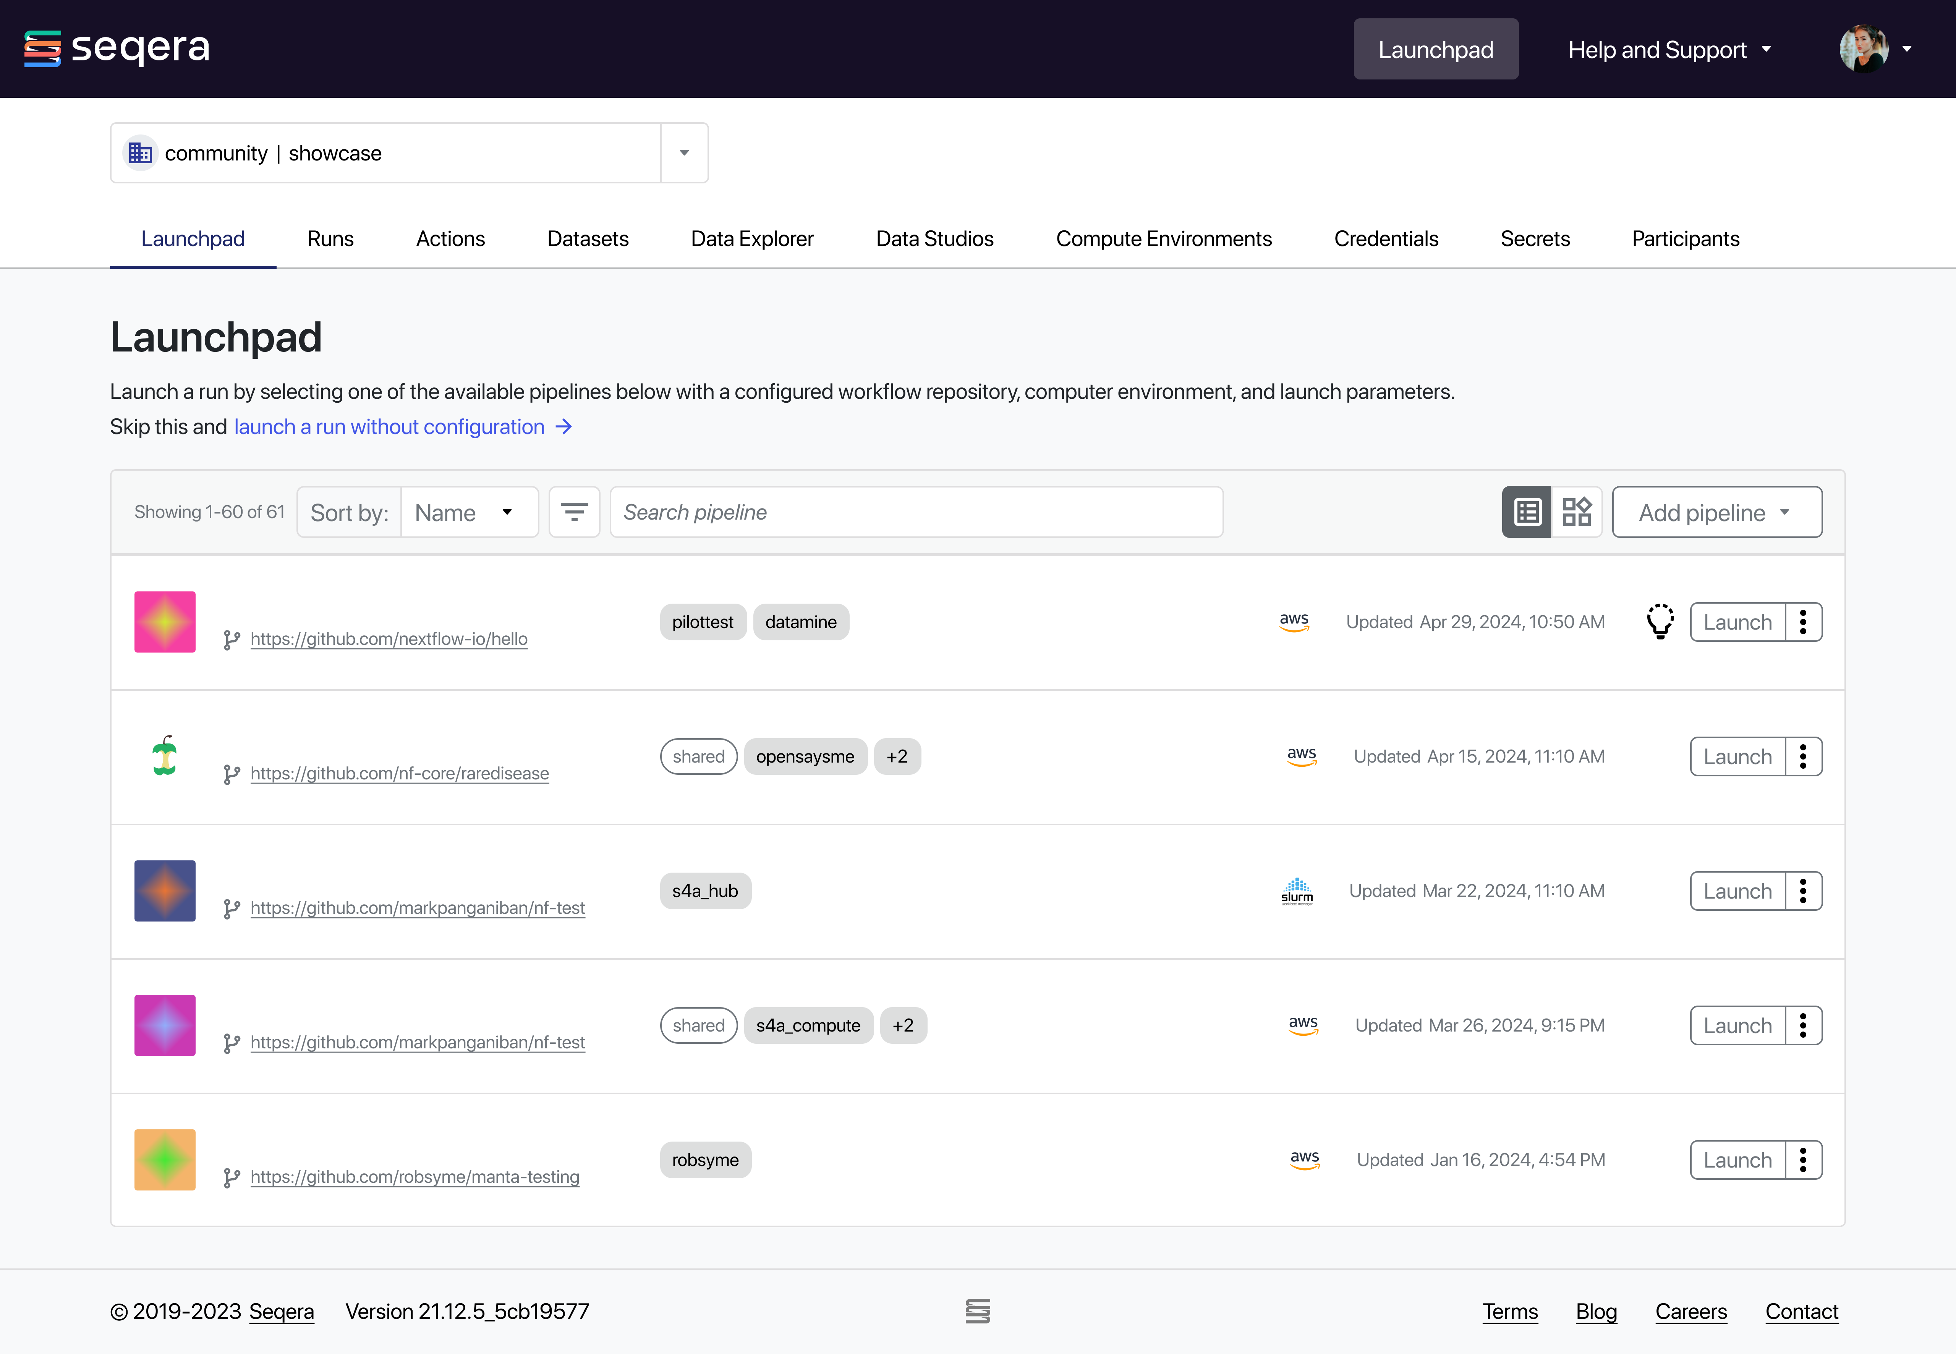Open the Participants tab
This screenshot has height=1354, width=1956.
pyautogui.click(x=1686, y=238)
